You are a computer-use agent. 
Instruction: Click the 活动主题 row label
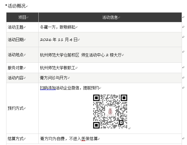click(x=15, y=27)
